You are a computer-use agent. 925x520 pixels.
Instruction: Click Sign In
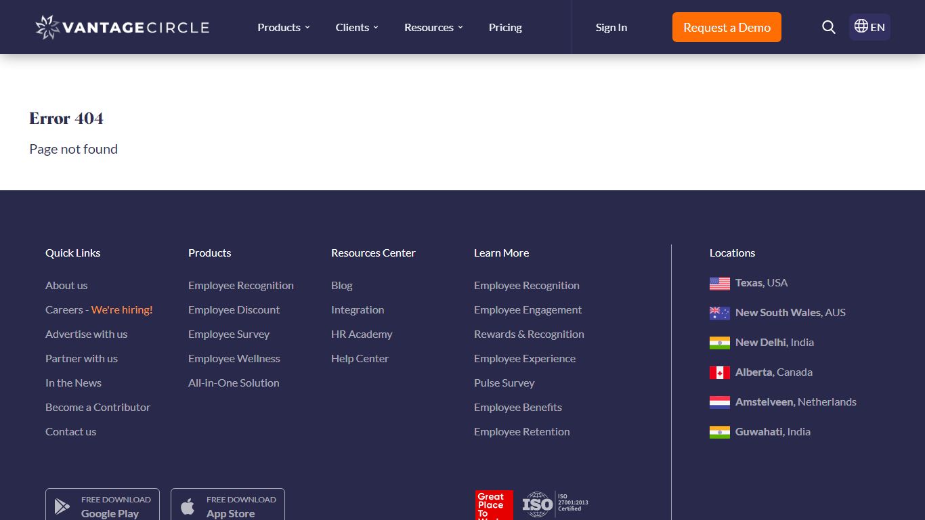pyautogui.click(x=611, y=27)
